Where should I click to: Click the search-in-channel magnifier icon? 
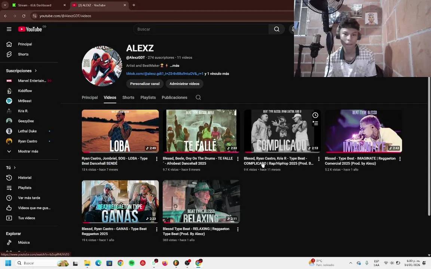click(x=198, y=98)
